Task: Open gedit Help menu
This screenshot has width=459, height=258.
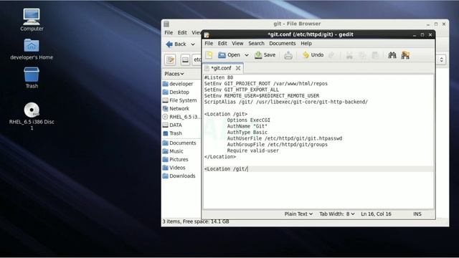Action: click(x=306, y=43)
